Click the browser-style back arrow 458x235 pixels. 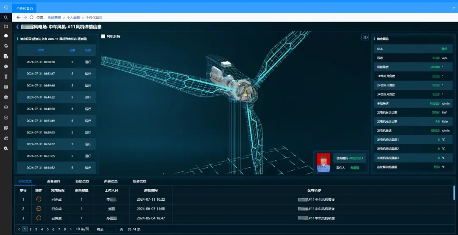click(18, 17)
